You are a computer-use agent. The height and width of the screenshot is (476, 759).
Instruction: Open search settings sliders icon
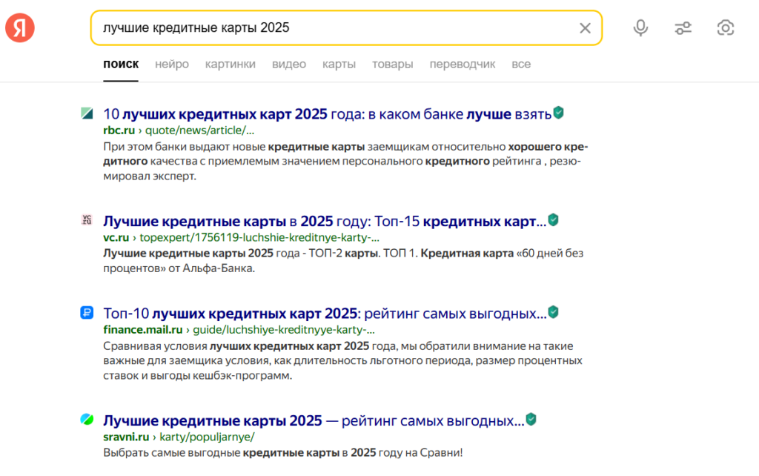point(683,28)
